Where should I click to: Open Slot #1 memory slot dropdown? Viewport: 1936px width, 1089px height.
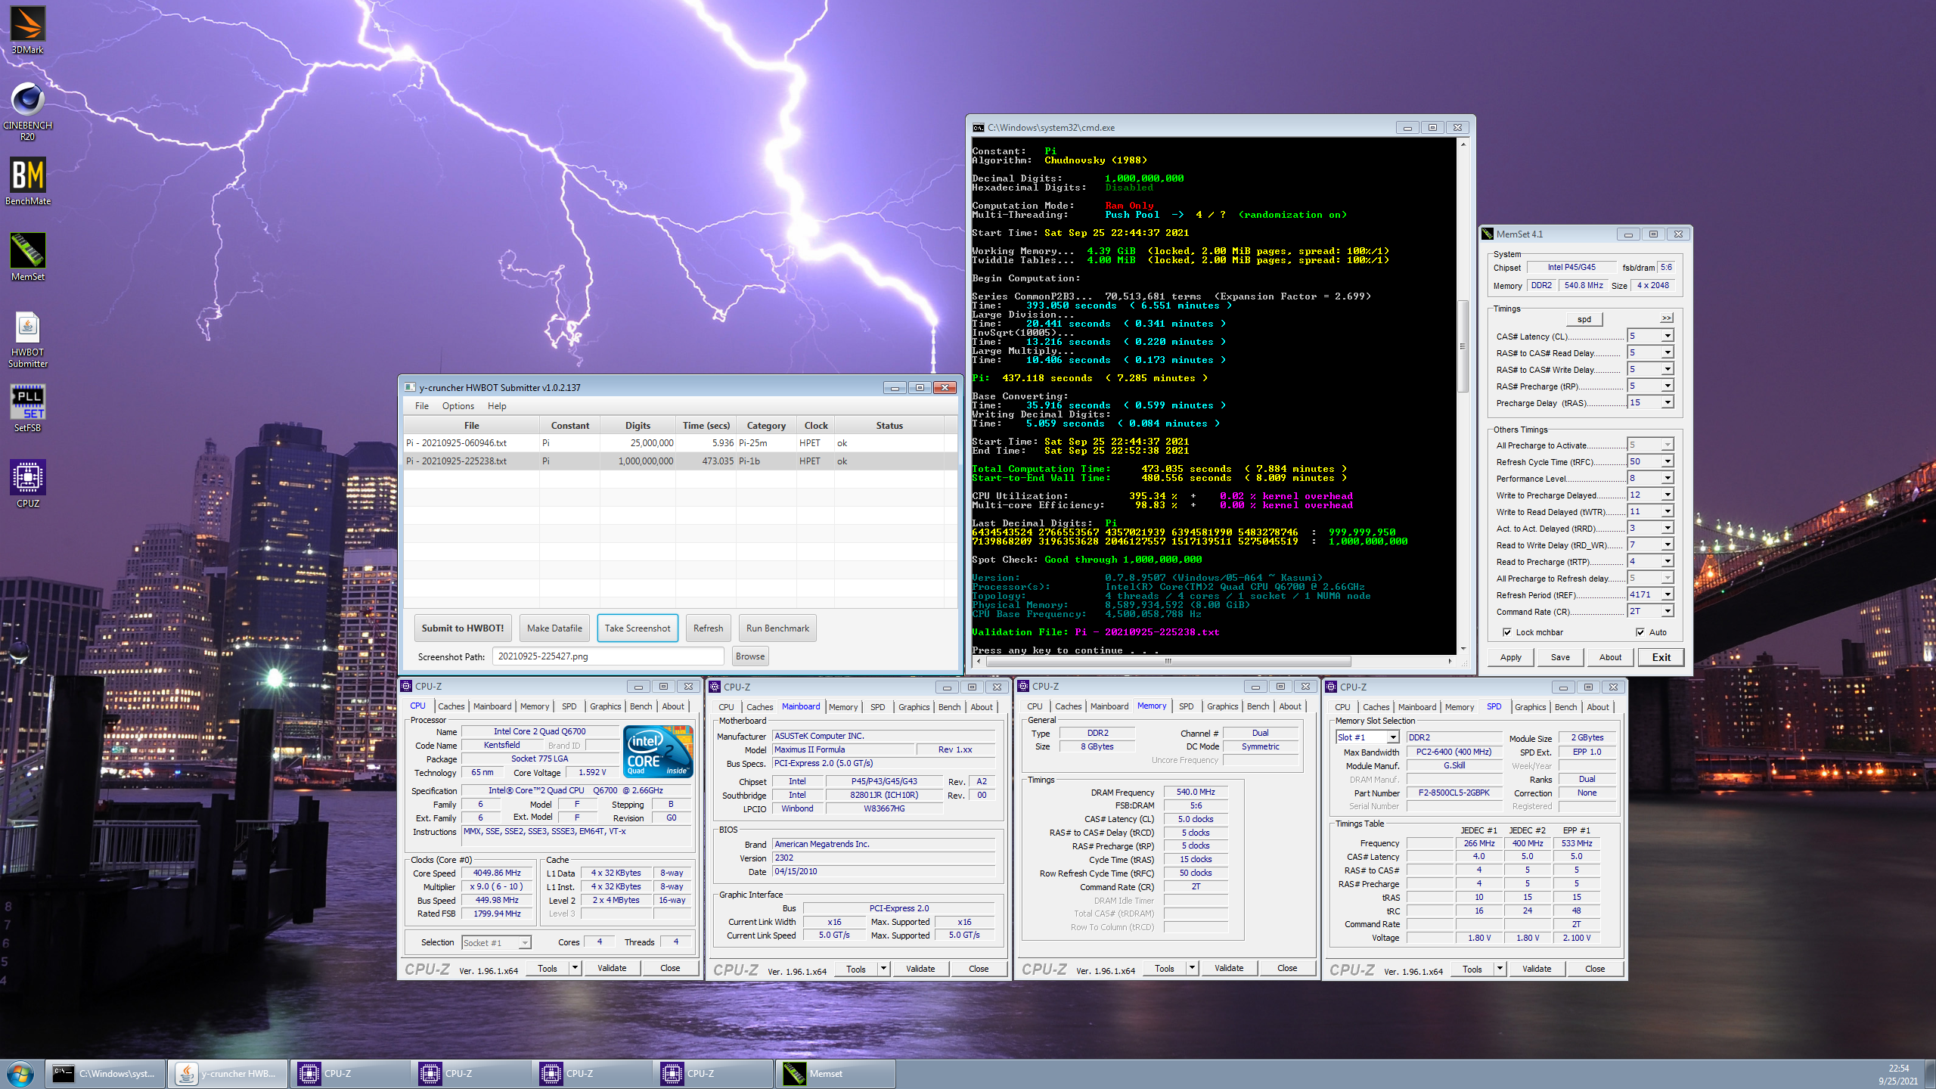pyautogui.click(x=1392, y=737)
